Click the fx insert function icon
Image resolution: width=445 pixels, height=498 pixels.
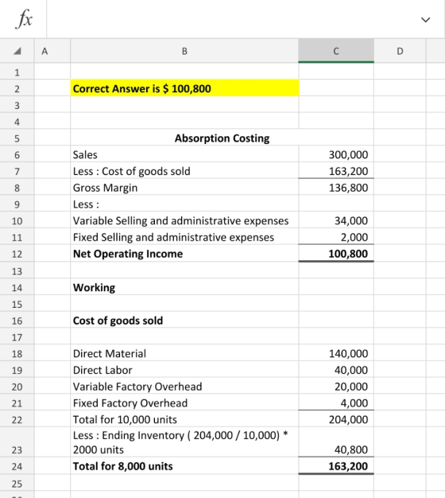click(24, 19)
